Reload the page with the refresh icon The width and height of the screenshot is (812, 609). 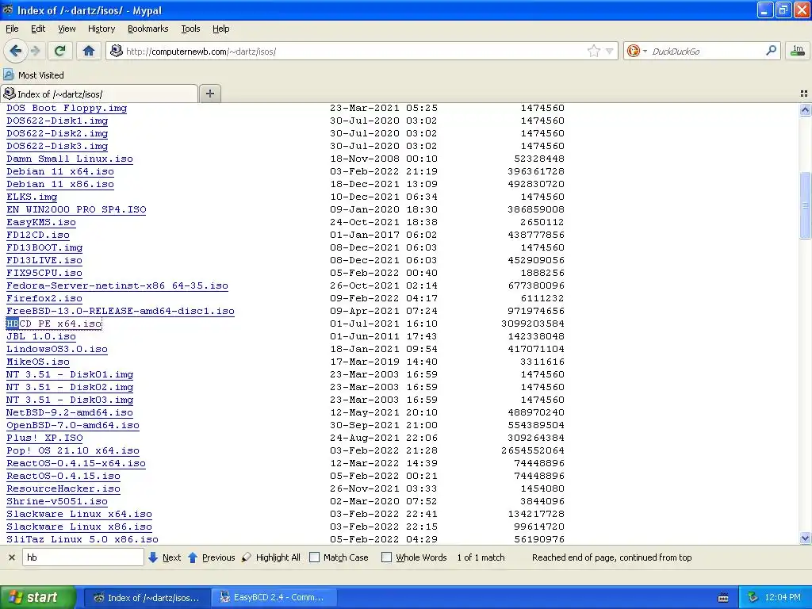60,51
